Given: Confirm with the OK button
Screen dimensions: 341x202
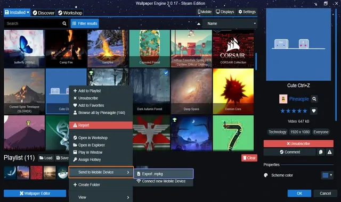Looking at the screenshot, I should pos(299,193).
